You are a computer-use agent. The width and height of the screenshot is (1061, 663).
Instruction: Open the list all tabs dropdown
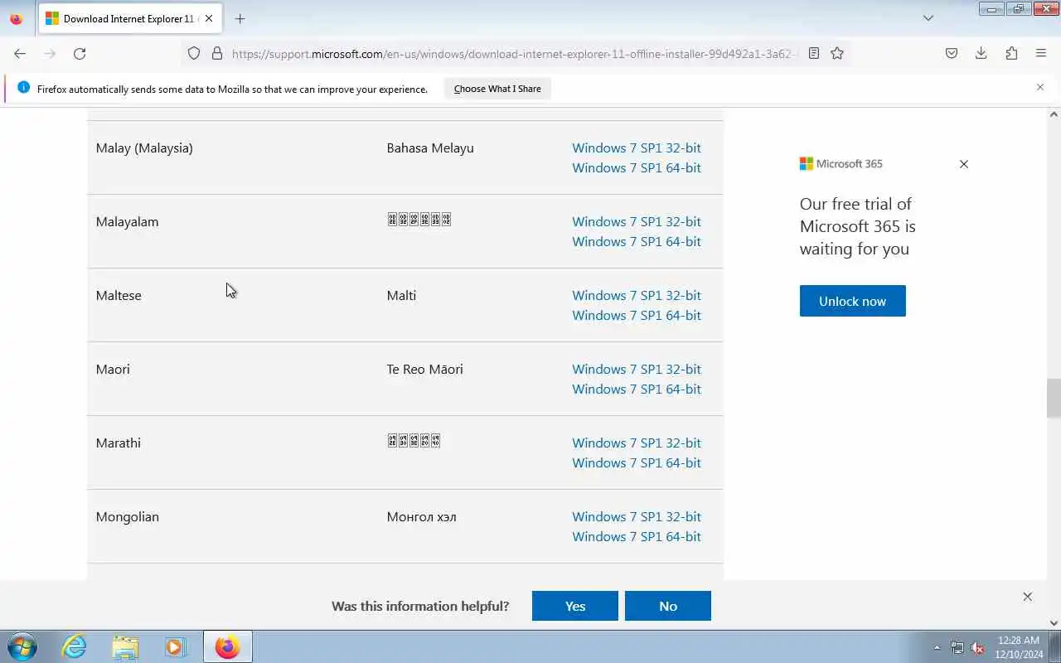tap(928, 18)
